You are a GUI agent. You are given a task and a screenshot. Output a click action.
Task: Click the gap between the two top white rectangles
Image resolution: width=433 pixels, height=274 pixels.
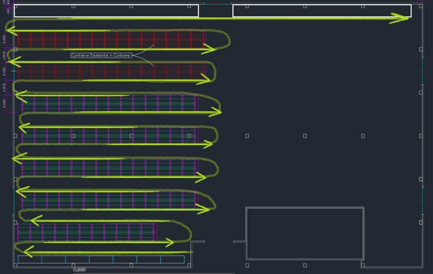(216, 11)
